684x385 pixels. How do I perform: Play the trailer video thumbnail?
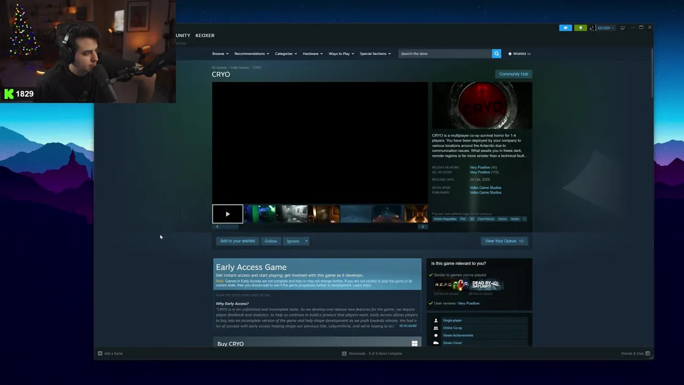point(228,214)
